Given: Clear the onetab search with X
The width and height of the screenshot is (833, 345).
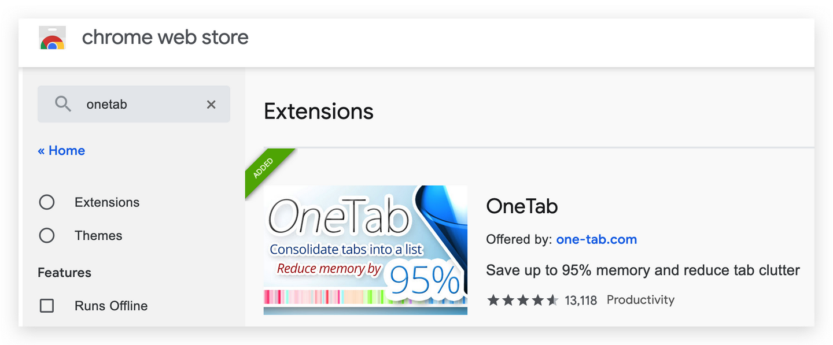Looking at the screenshot, I should pyautogui.click(x=211, y=104).
